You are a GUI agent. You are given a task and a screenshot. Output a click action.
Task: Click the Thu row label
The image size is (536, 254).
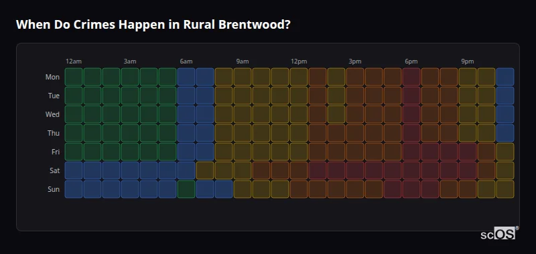click(x=54, y=133)
